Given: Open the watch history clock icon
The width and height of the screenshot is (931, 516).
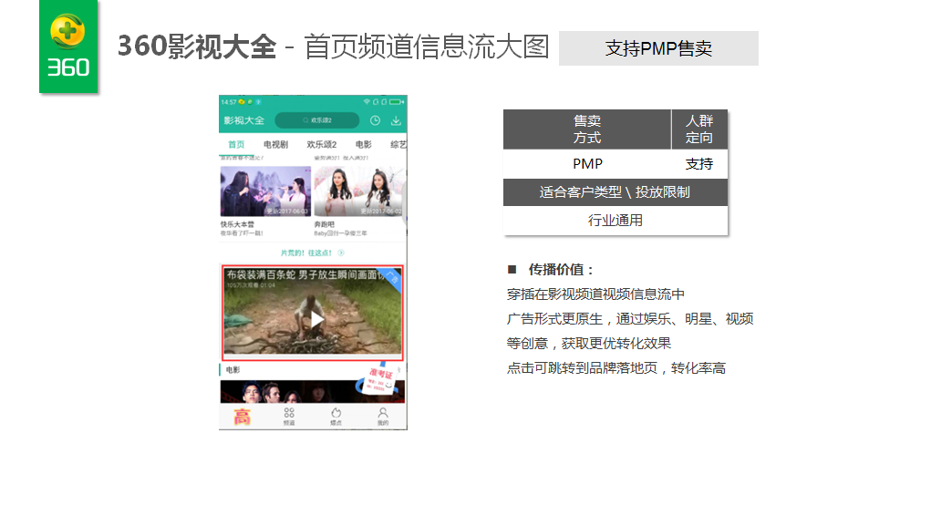Looking at the screenshot, I should pos(376,120).
